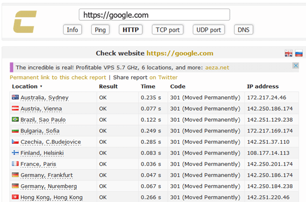The image size is (306, 202).
Task: Click the gold C site logo
Action: click(x=25, y=22)
